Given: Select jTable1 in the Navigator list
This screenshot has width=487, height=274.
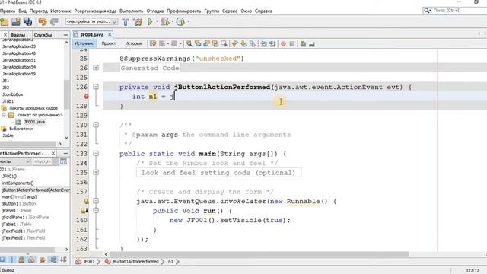Looking at the screenshot, I should point(17,224).
